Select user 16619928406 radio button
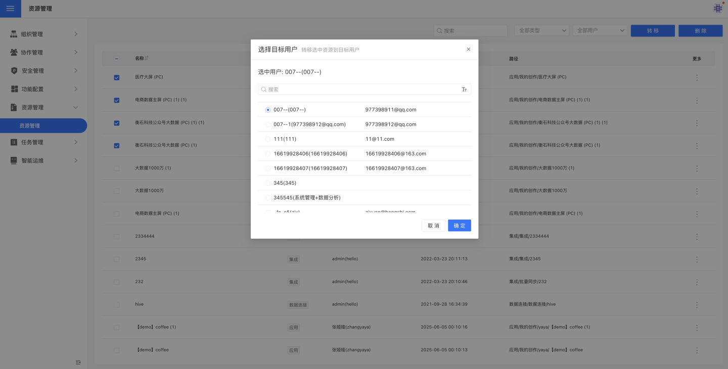This screenshot has width=728, height=369. [x=268, y=153]
